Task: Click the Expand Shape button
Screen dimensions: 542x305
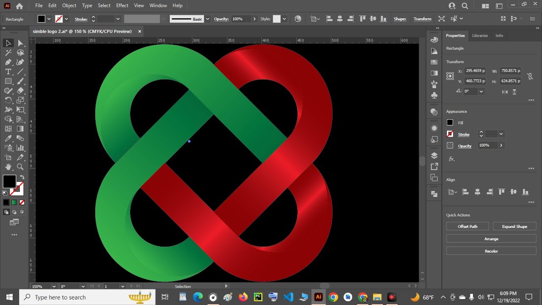Action: click(514, 227)
